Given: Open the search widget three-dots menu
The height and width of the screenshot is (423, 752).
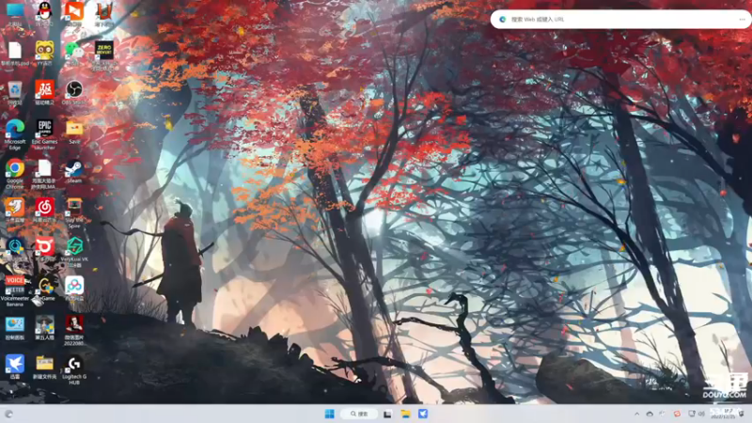Looking at the screenshot, I should (x=743, y=19).
